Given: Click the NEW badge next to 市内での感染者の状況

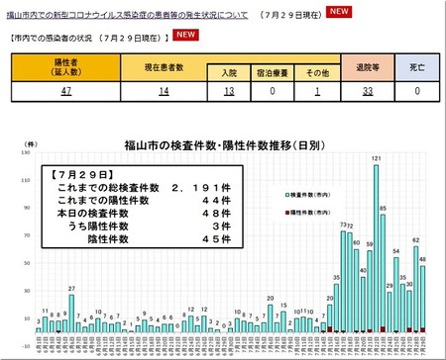Looking at the screenshot, I should click(x=185, y=35).
